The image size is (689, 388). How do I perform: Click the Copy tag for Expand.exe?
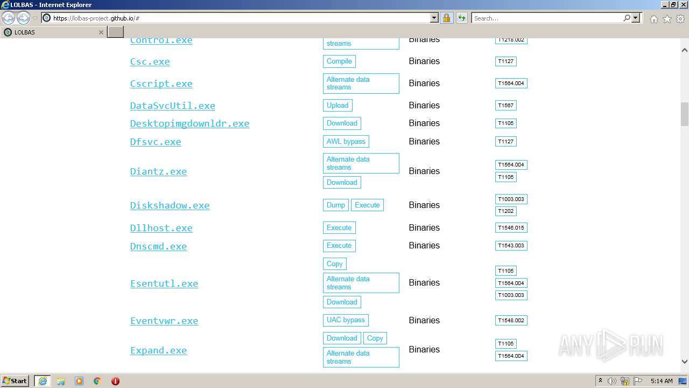[375, 338]
